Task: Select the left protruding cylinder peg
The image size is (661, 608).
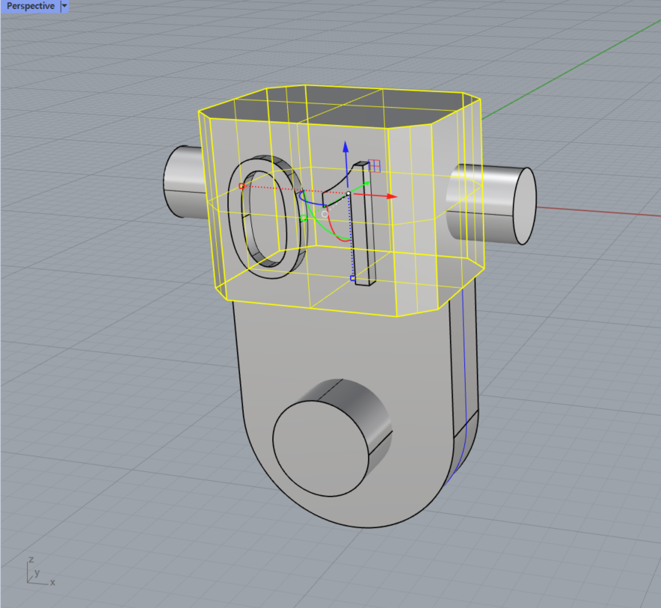Action: point(183,182)
